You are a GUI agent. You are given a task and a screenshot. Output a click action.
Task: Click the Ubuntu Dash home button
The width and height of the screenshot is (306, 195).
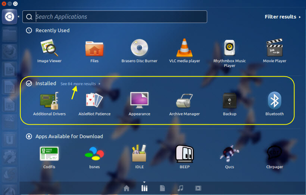point(9,17)
